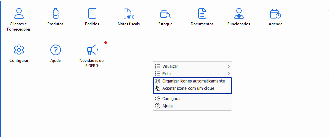Image resolution: width=329 pixels, height=138 pixels.
Task: Launch the Pedidos module icon
Action: (x=92, y=14)
